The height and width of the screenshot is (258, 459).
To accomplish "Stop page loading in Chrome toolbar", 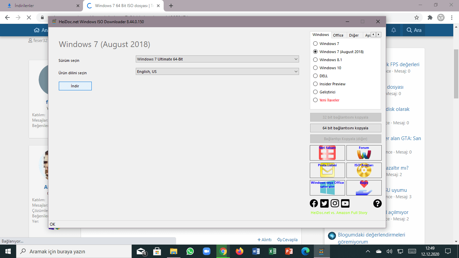I will pos(28,17).
